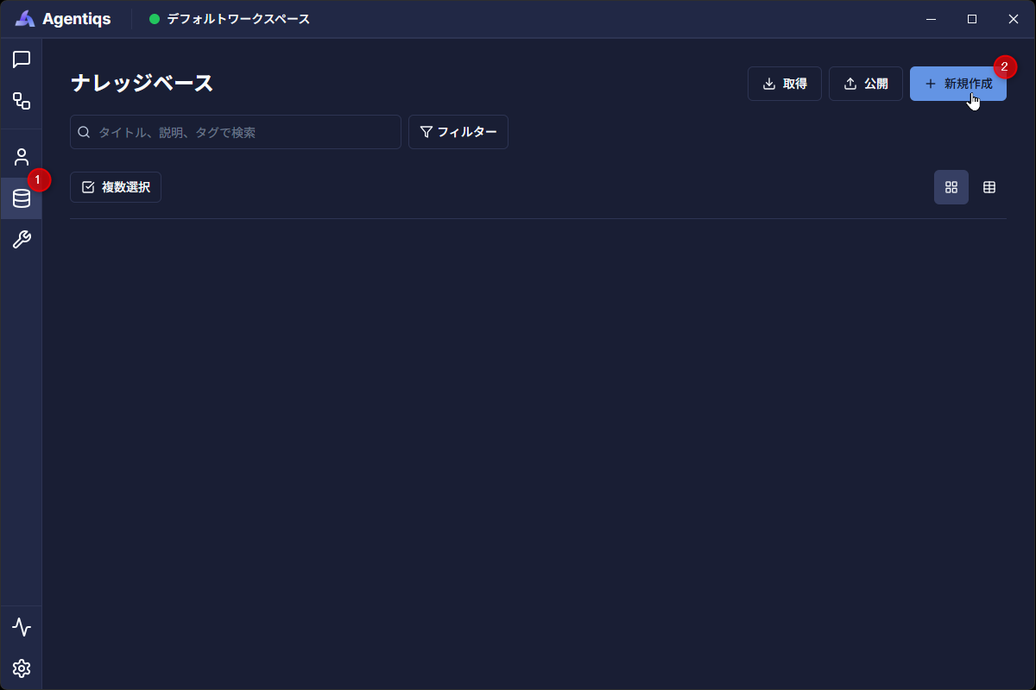Open the agents person icon in sidebar

(22, 157)
